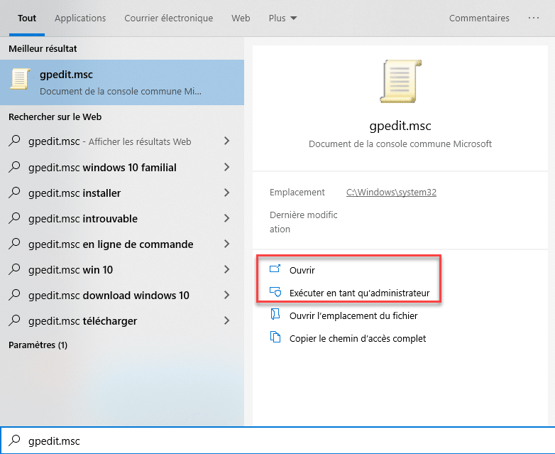Expand arrow for gpedit.msc windows 10 familial
This screenshot has height=454, width=555.
tap(226, 168)
